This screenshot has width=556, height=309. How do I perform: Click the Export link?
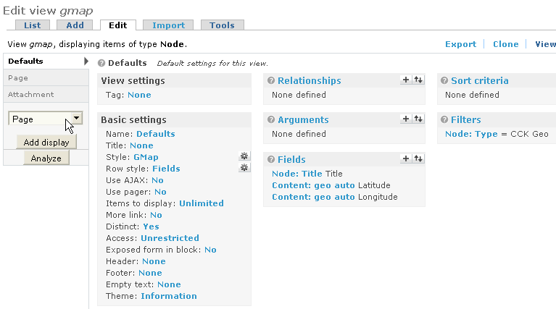coord(460,44)
